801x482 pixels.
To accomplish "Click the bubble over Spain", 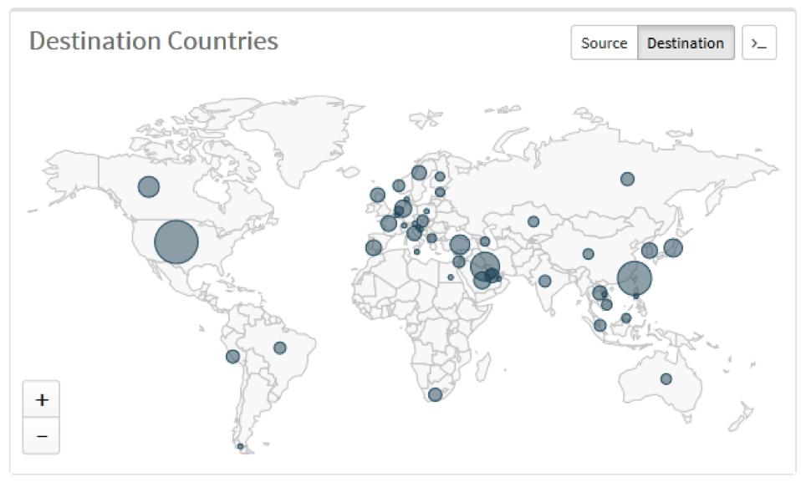I will (374, 247).
